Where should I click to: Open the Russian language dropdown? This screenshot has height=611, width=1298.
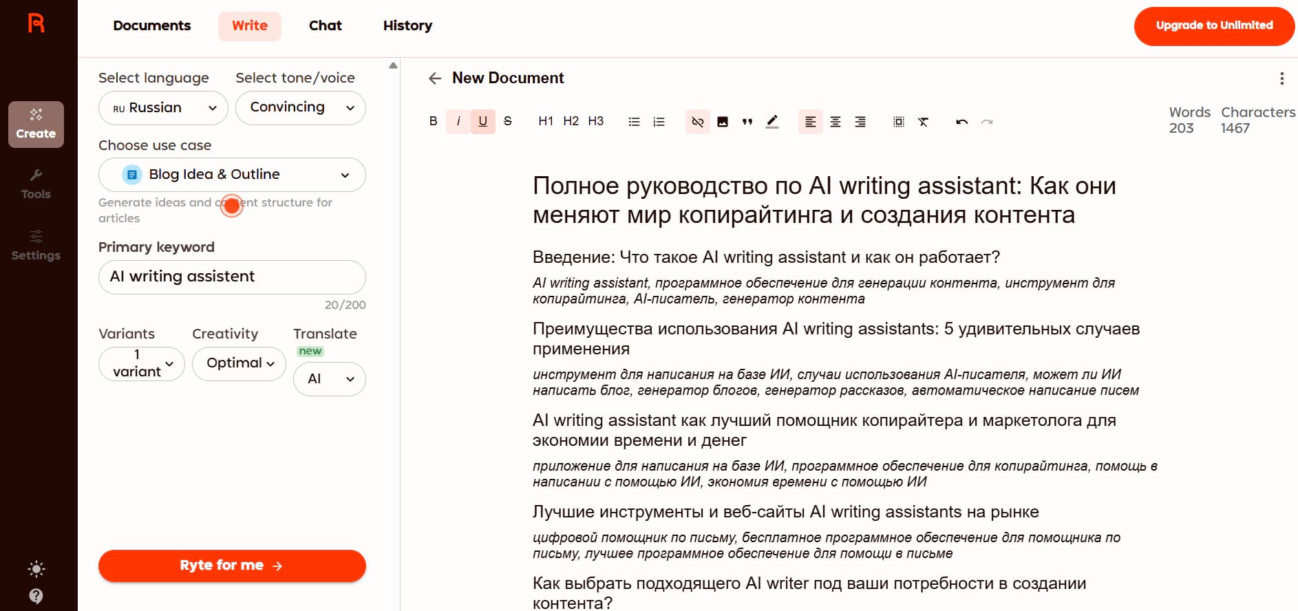click(x=163, y=108)
